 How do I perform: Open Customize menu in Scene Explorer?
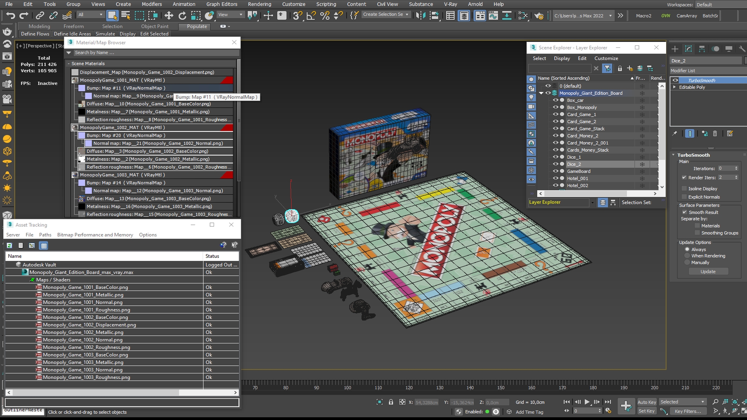pos(606,58)
